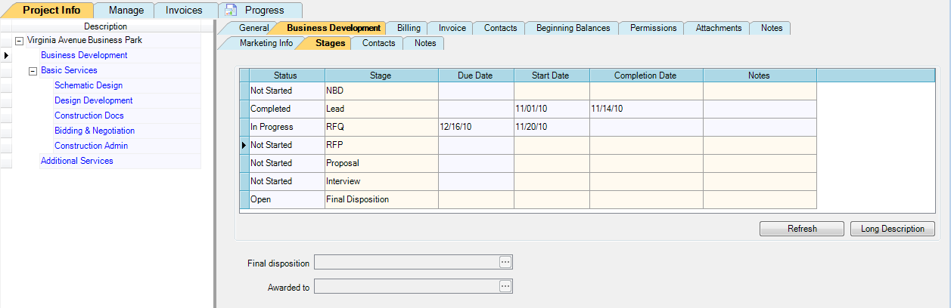Select Construction Docs in the tree
Image resolution: width=951 pixels, height=308 pixels.
click(89, 115)
